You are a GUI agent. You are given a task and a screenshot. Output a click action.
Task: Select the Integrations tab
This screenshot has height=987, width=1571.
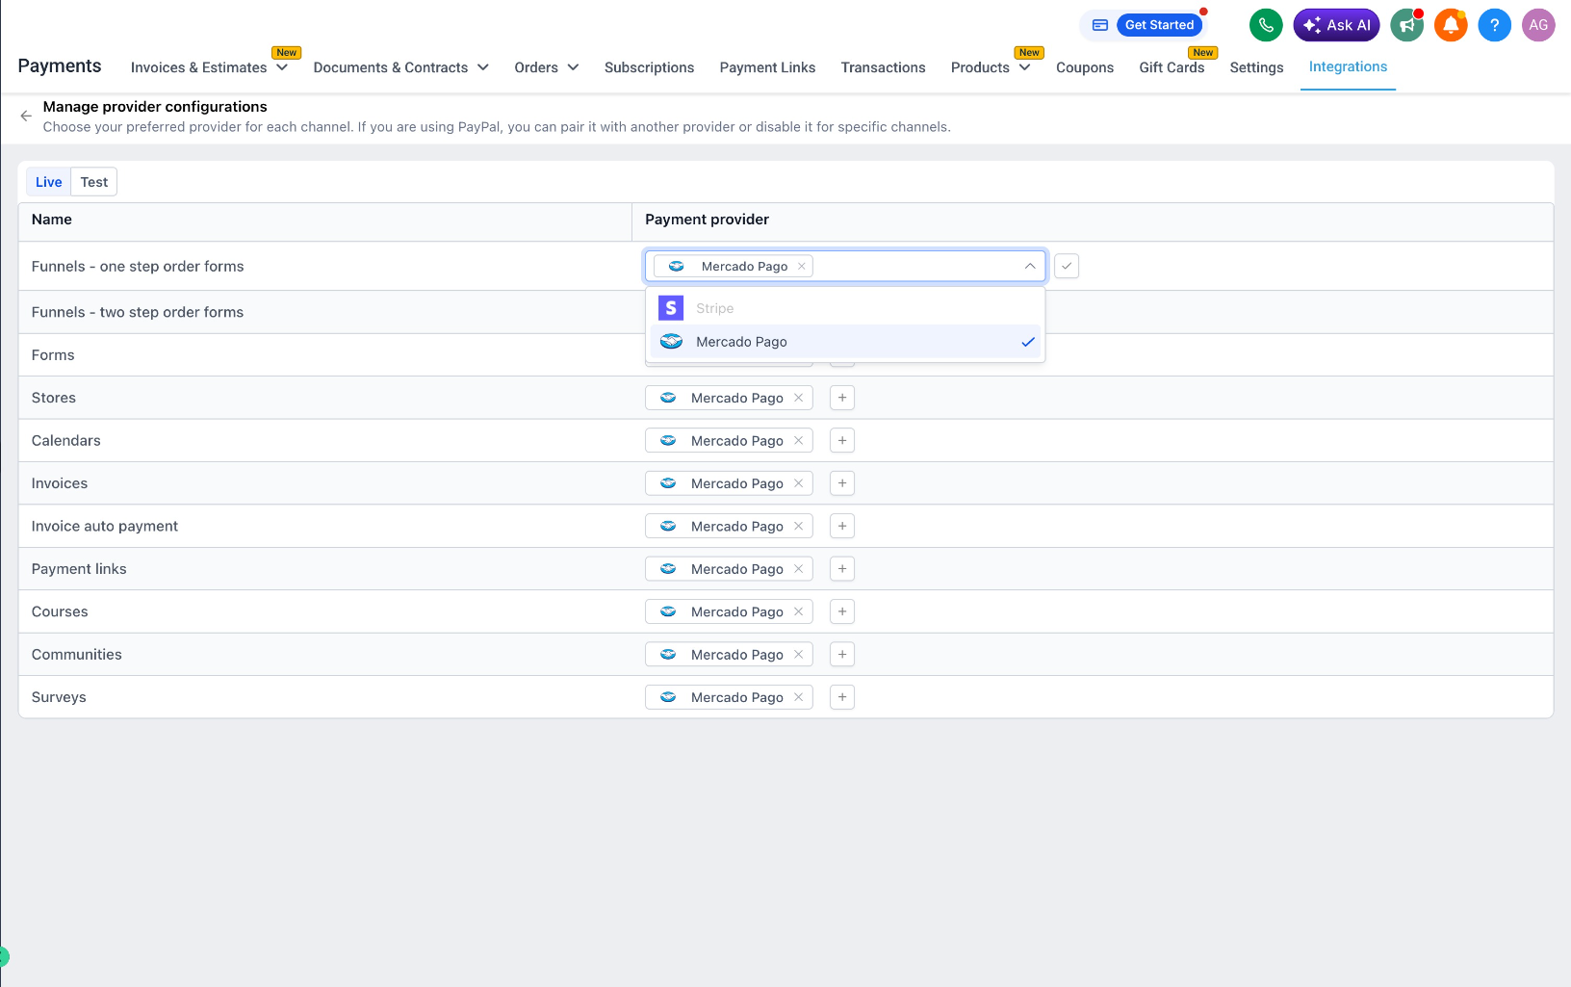(x=1348, y=66)
